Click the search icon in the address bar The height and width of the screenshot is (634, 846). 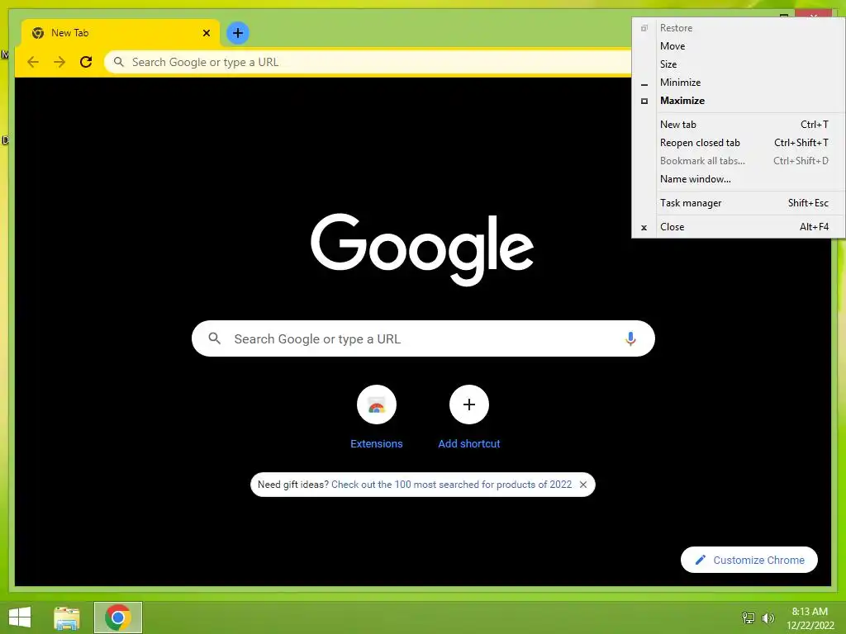(119, 62)
